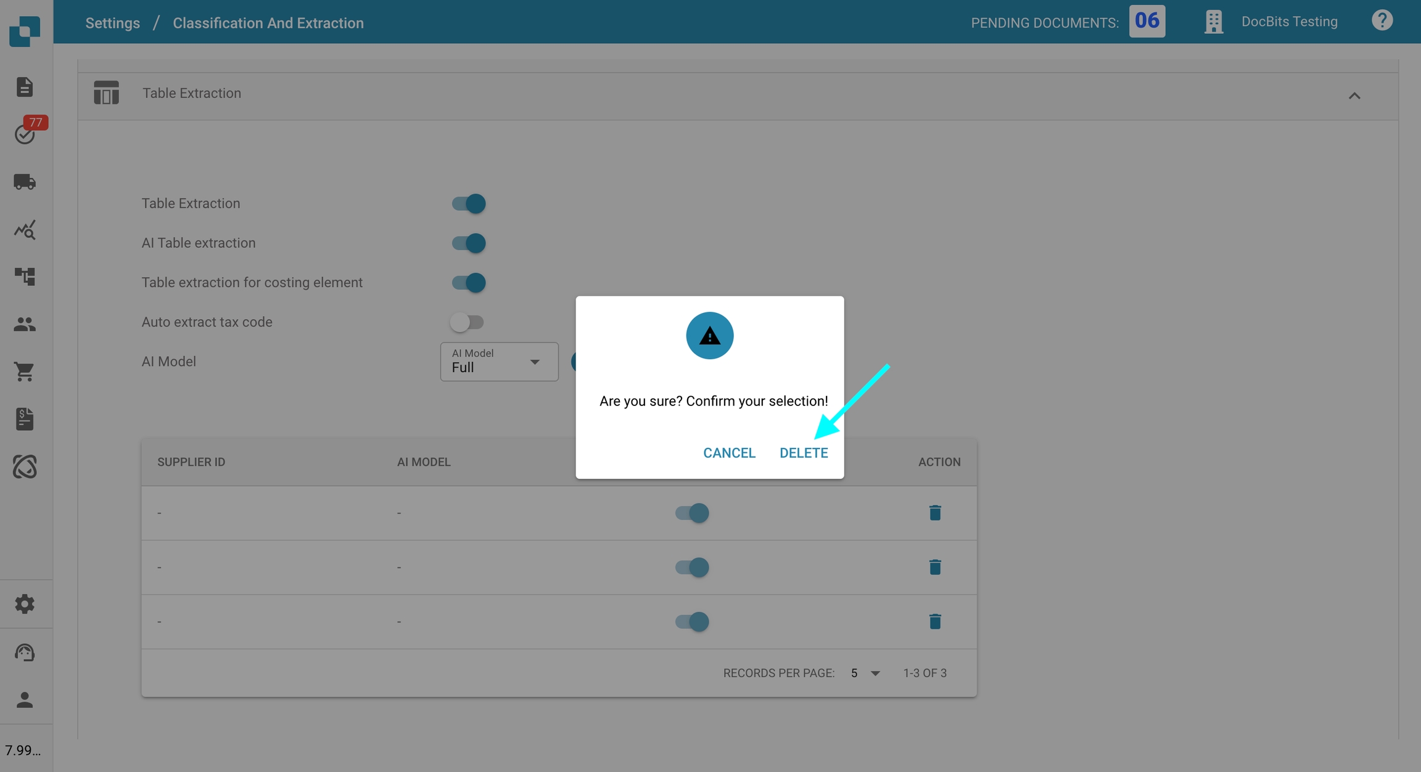
Task: Open the AI Model Full dropdown
Action: click(x=498, y=362)
